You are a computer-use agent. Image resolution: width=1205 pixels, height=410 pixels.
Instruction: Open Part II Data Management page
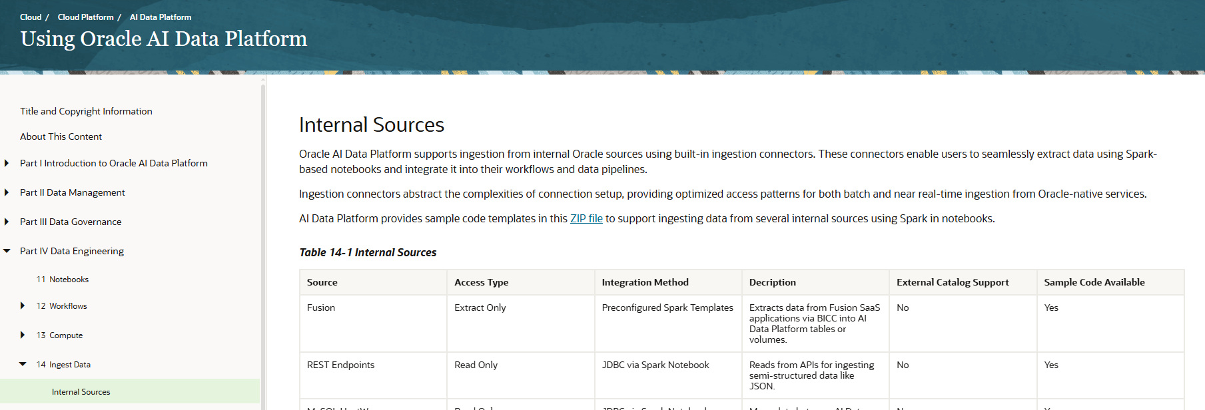click(x=73, y=192)
